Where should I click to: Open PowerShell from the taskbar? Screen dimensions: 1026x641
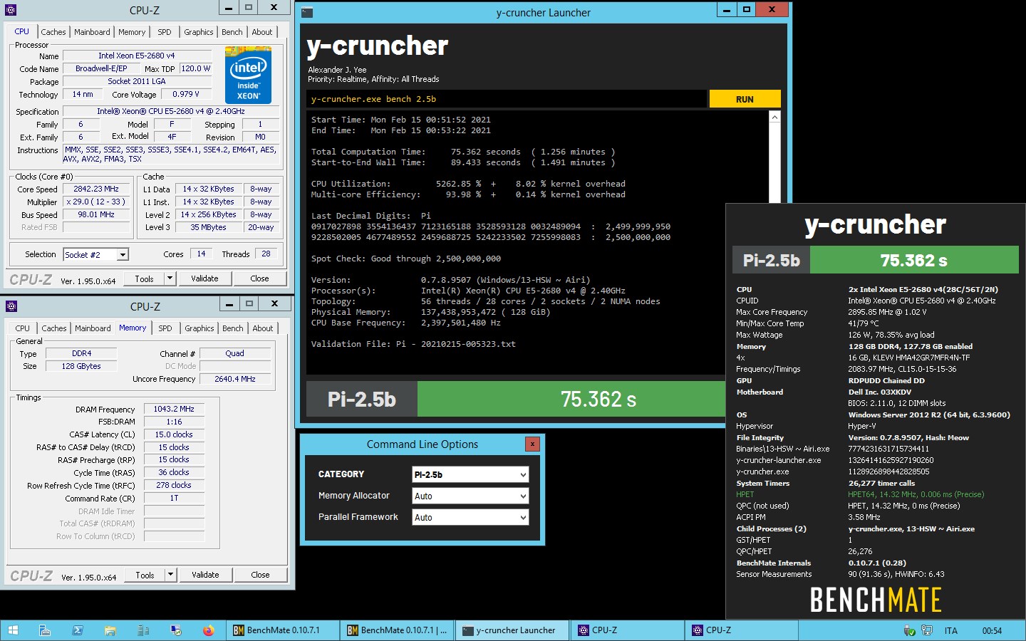click(77, 630)
